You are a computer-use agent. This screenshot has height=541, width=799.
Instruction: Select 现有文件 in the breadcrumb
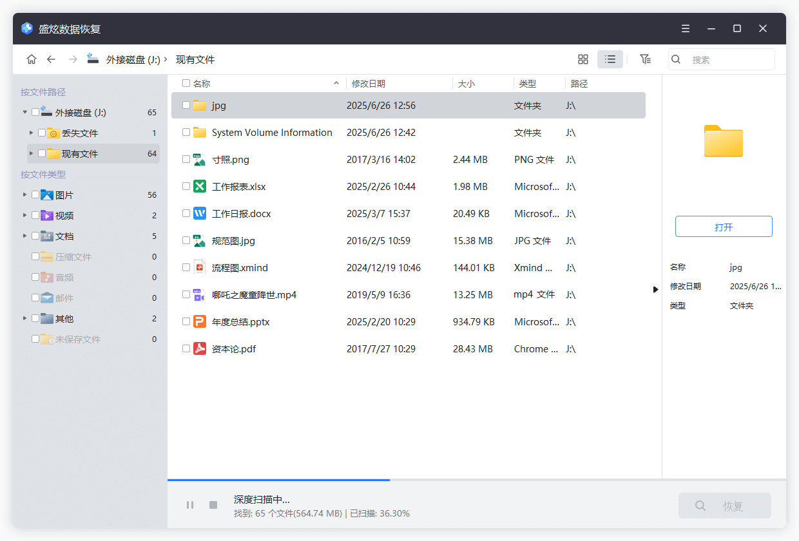pos(195,59)
